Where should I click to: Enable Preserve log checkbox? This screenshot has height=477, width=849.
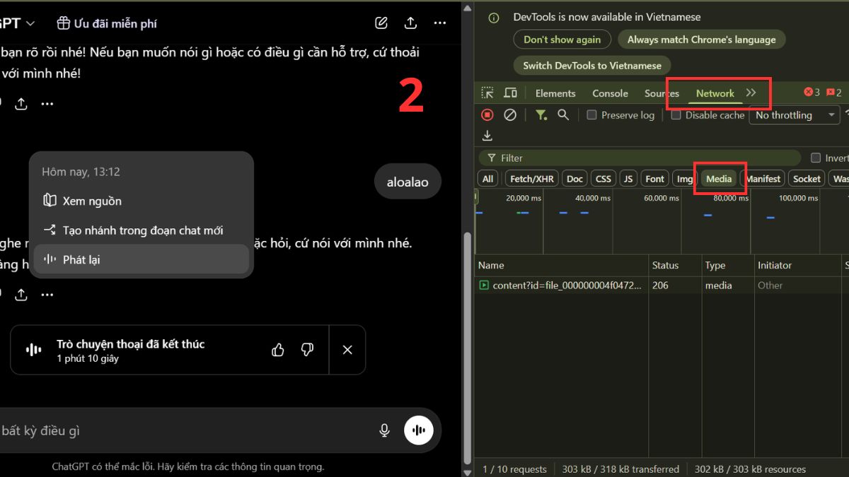pyautogui.click(x=592, y=115)
